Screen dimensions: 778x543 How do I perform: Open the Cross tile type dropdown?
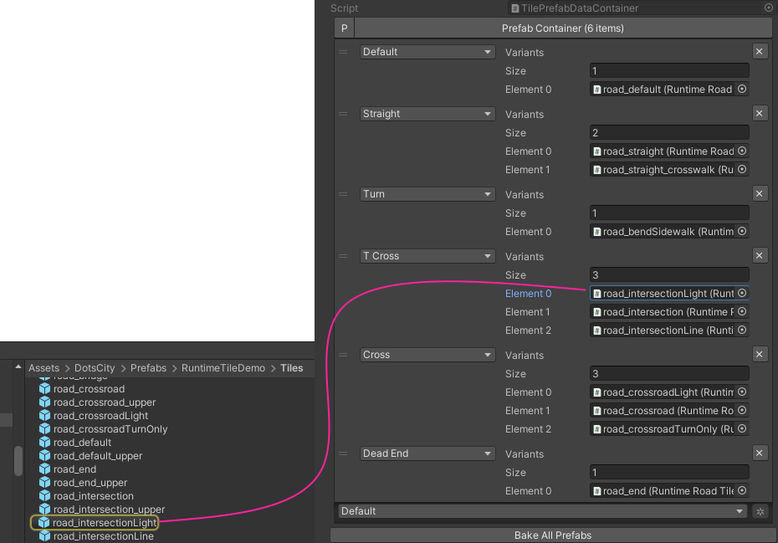(427, 355)
